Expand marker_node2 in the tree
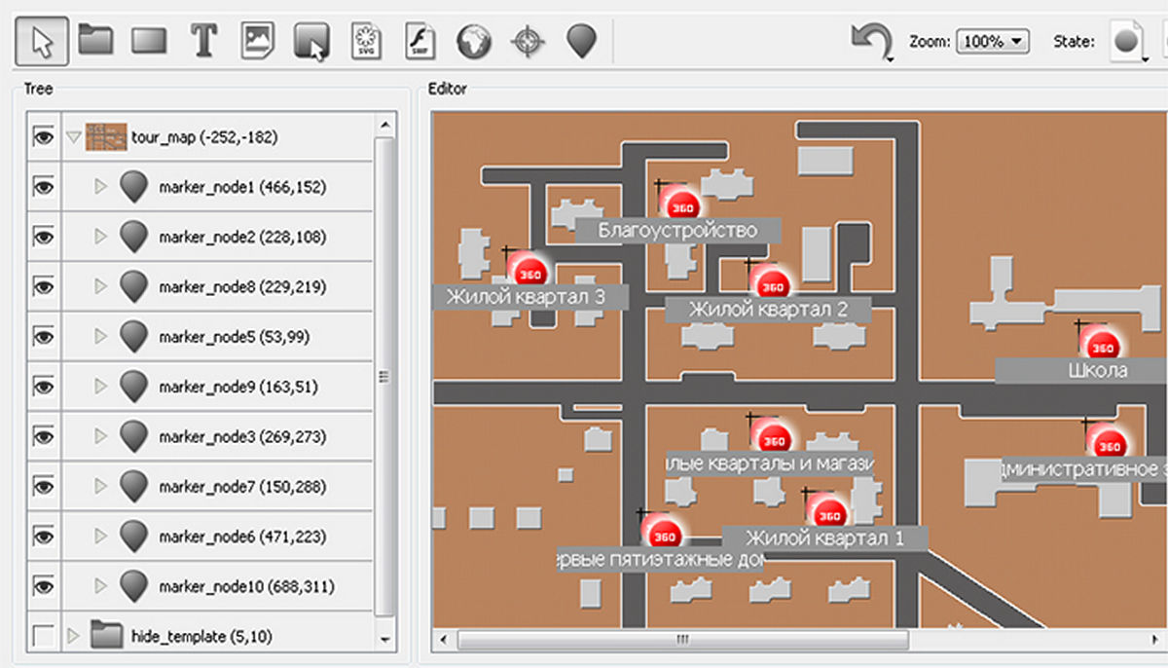Viewport: 1168px width, 668px height. [x=99, y=237]
